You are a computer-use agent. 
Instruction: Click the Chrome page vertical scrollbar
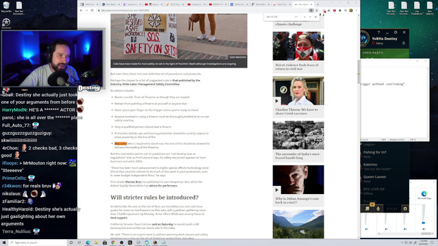click(359, 72)
